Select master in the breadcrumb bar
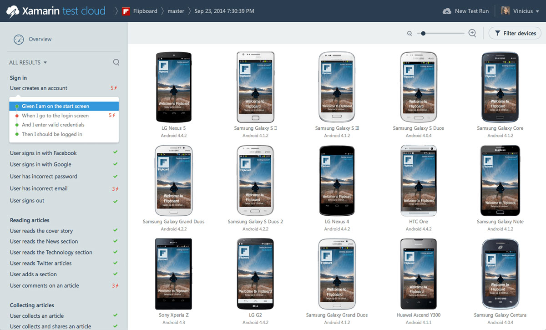Image resolution: width=546 pixels, height=330 pixels. [176, 10]
